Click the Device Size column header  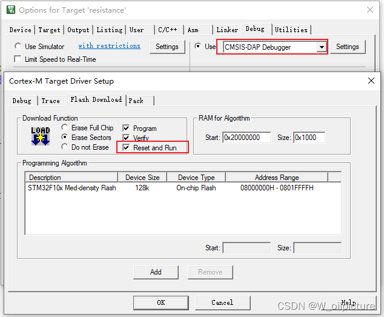142,177
